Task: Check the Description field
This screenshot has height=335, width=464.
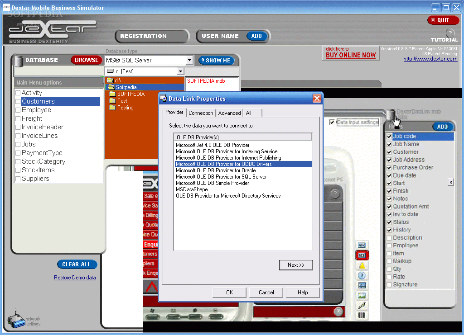Action: [x=389, y=238]
